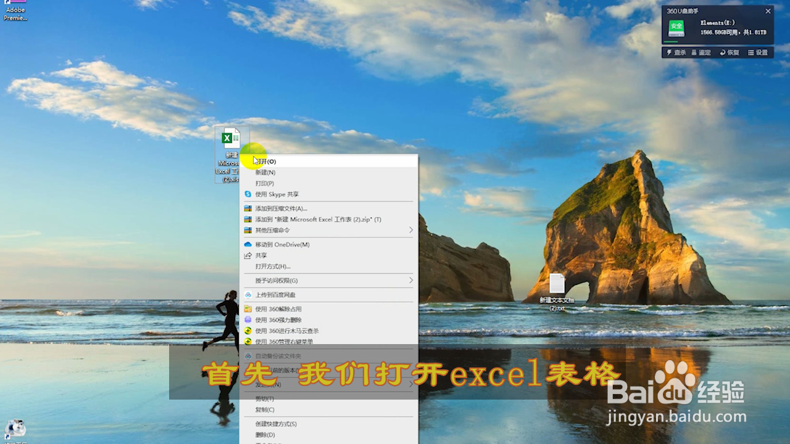Screen dimensions: 790x444
Task: Click 添加到压缩文件(A)... entry
Action: [329, 208]
